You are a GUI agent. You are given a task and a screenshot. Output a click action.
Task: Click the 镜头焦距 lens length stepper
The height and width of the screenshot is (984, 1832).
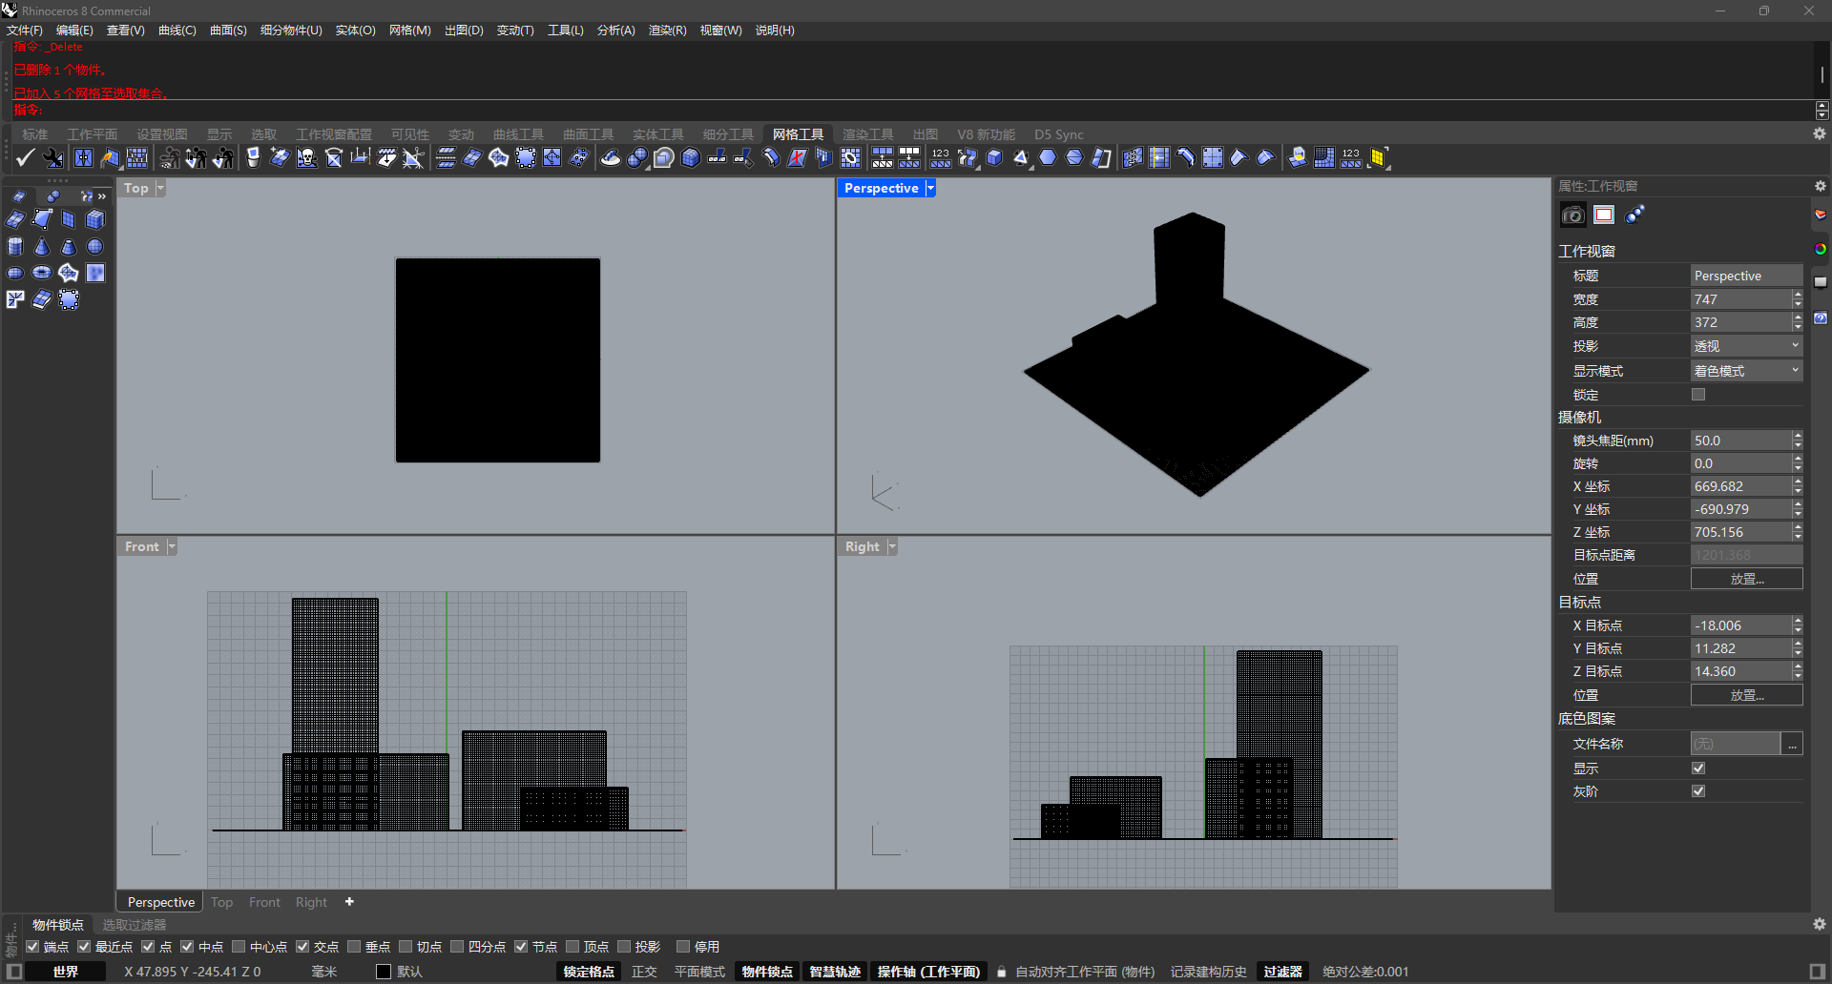pos(1798,441)
